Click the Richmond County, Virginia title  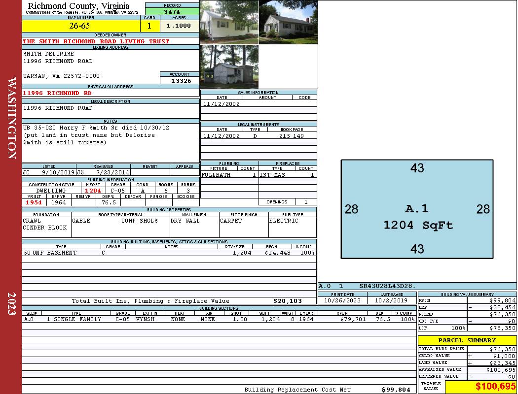click(x=78, y=6)
